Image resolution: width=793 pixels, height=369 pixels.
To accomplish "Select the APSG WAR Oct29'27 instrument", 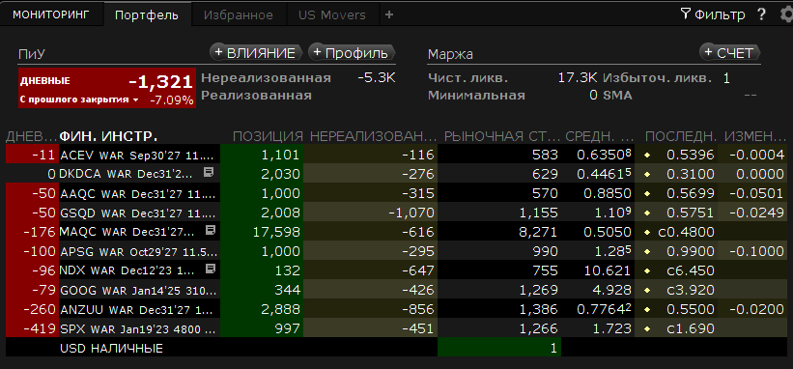I will coord(140,251).
